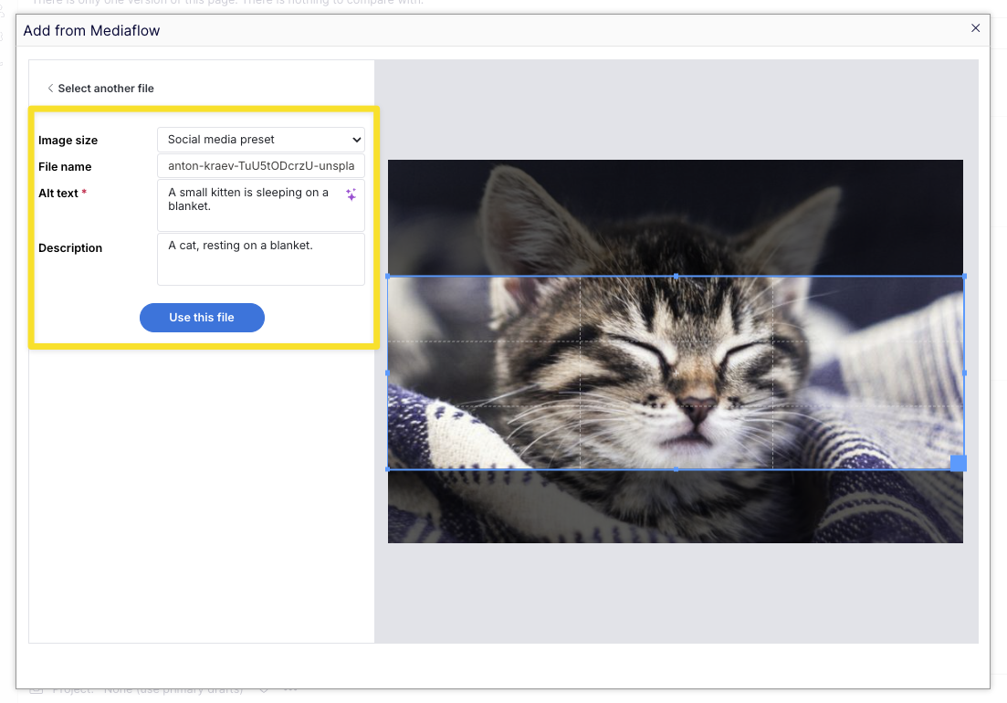Focus the Alt text field
The height and width of the screenshot is (703, 1007).
261,205
